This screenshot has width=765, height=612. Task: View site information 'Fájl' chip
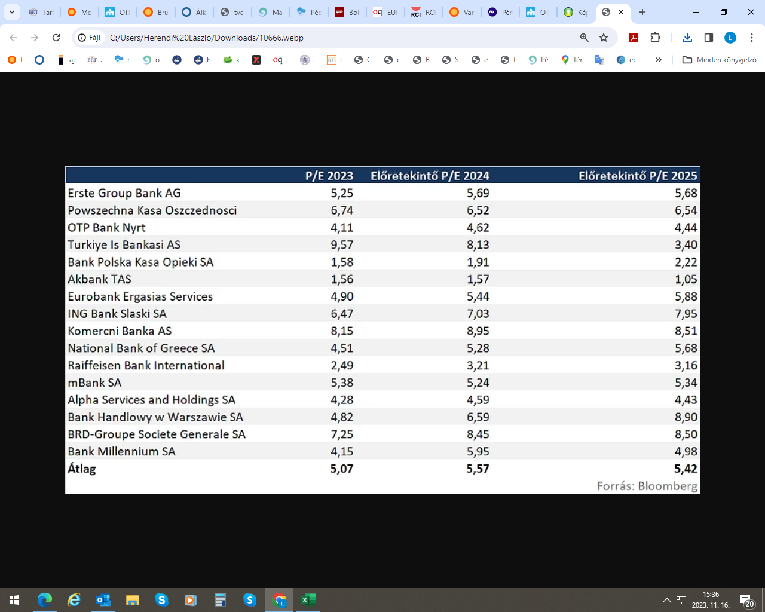coord(89,38)
